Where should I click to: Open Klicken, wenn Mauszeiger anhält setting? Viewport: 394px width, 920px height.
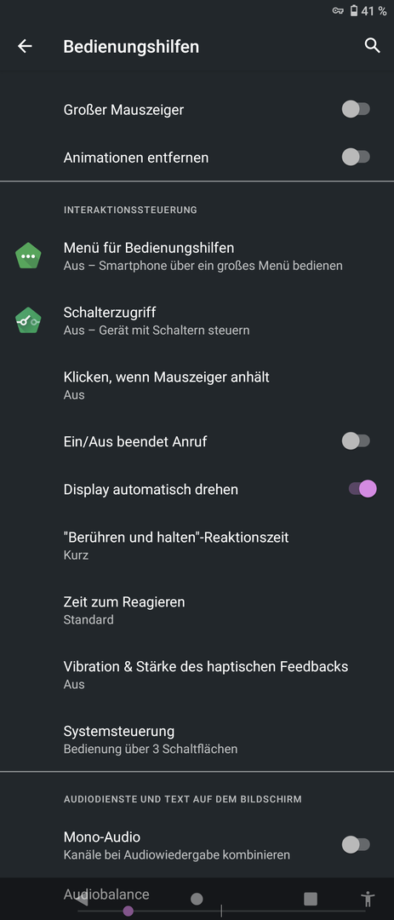coord(197,385)
